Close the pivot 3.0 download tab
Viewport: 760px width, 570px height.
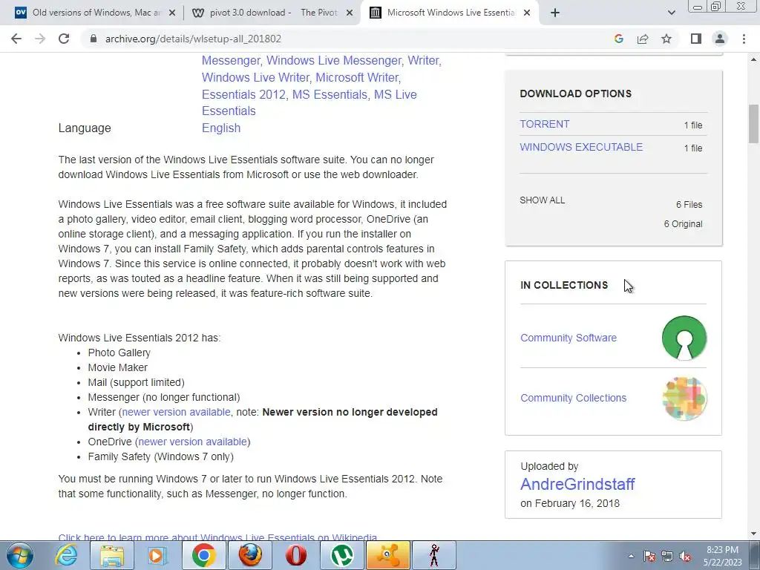click(349, 13)
